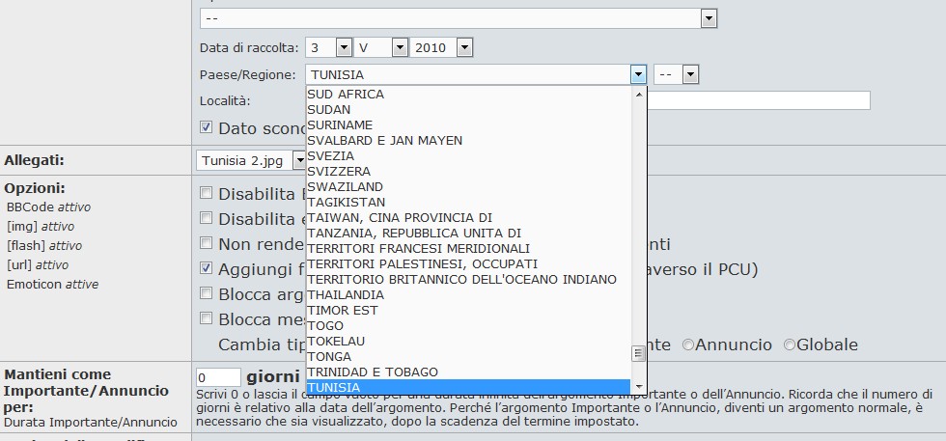Open the region dropdown next to Paese/Regione
The width and height of the screenshot is (946, 441).
click(690, 74)
